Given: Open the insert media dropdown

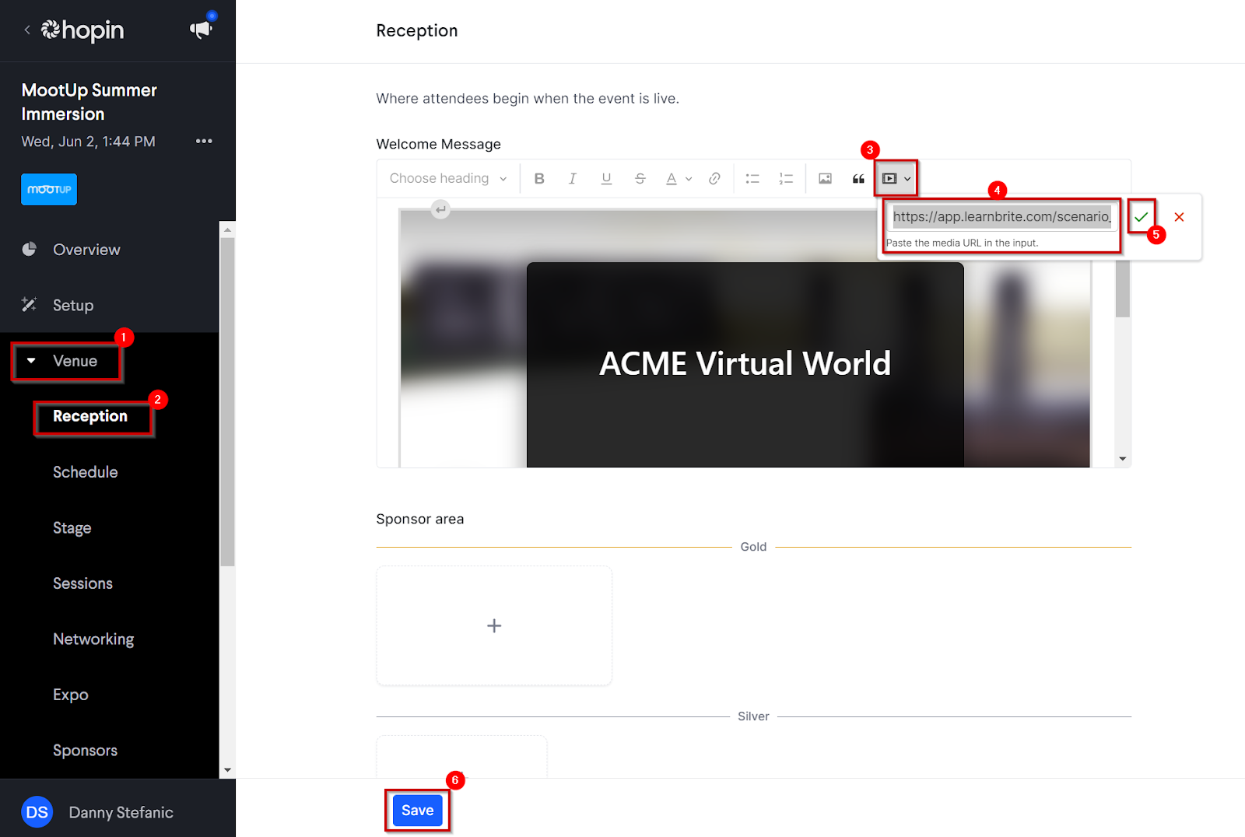Looking at the screenshot, I should click(896, 178).
